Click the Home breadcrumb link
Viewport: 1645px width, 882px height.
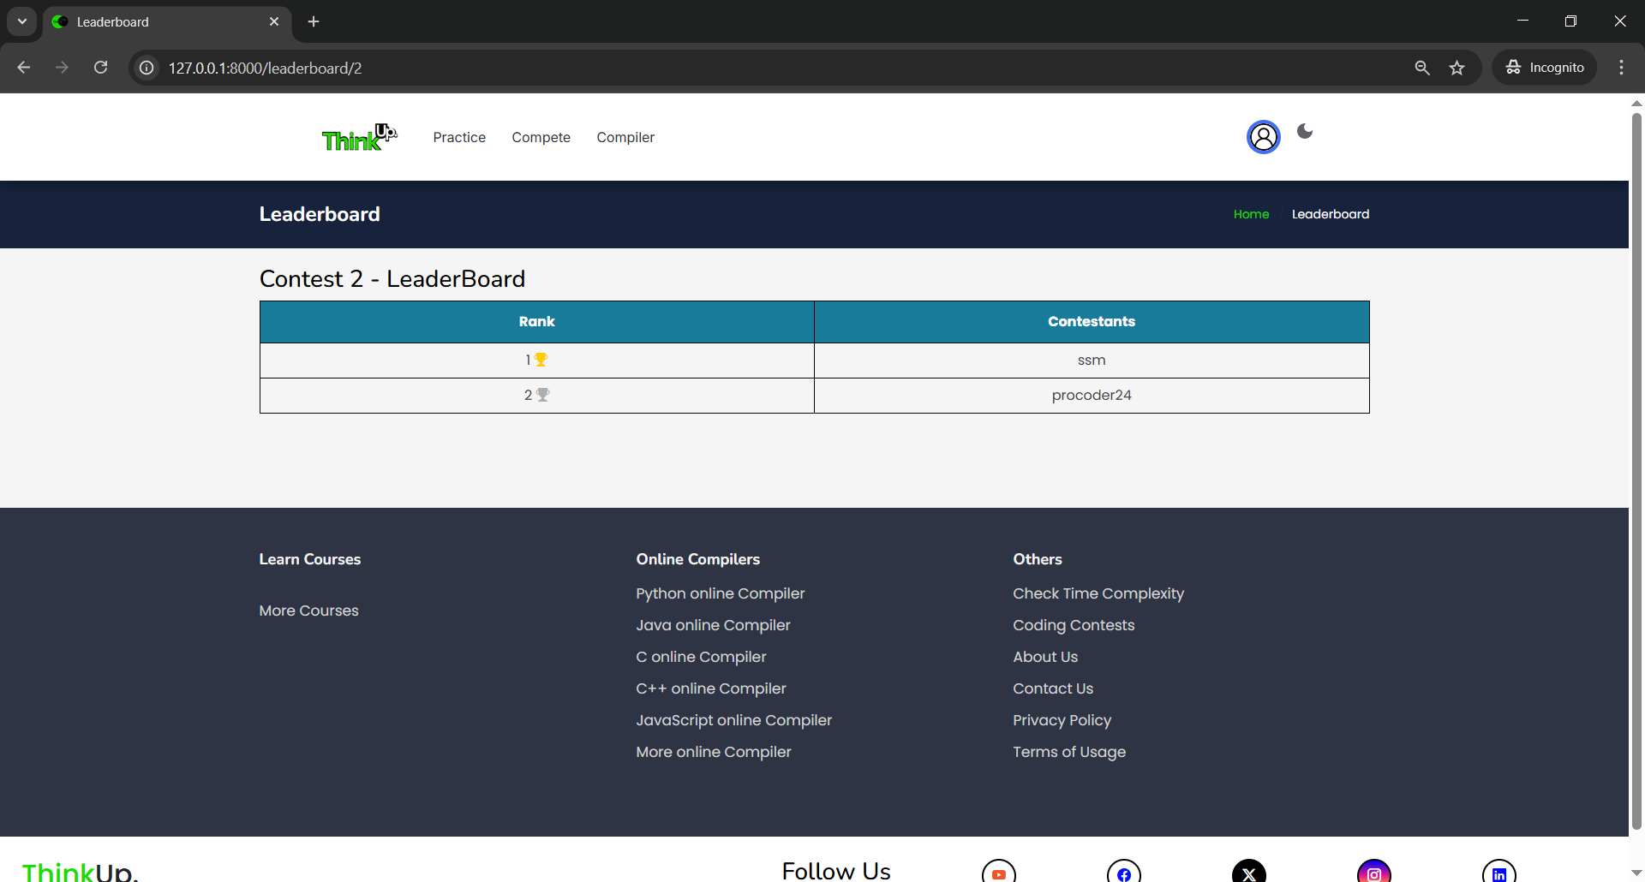coord(1251,214)
